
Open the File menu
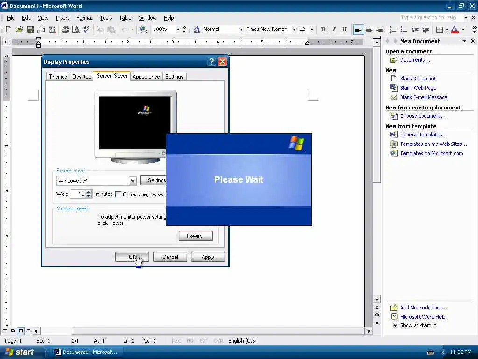click(x=11, y=18)
